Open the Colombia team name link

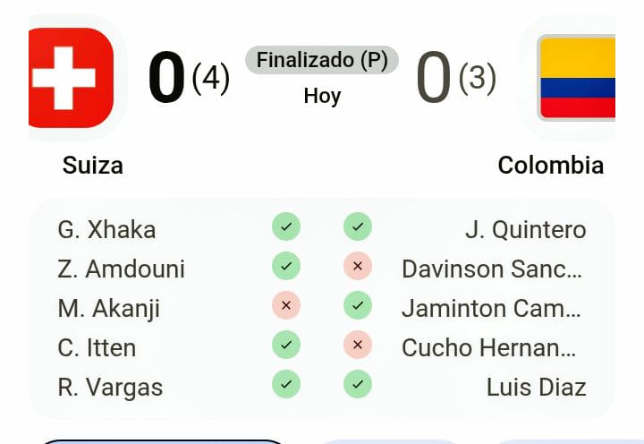[551, 166]
